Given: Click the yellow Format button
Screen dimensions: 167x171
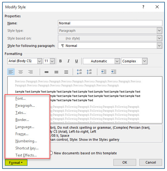Looking at the screenshot, I should pyautogui.click(x=16, y=163).
